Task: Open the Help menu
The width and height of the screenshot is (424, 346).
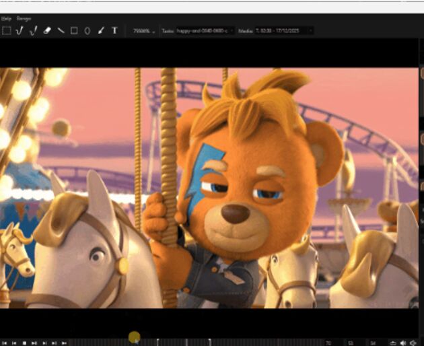Action: point(6,19)
